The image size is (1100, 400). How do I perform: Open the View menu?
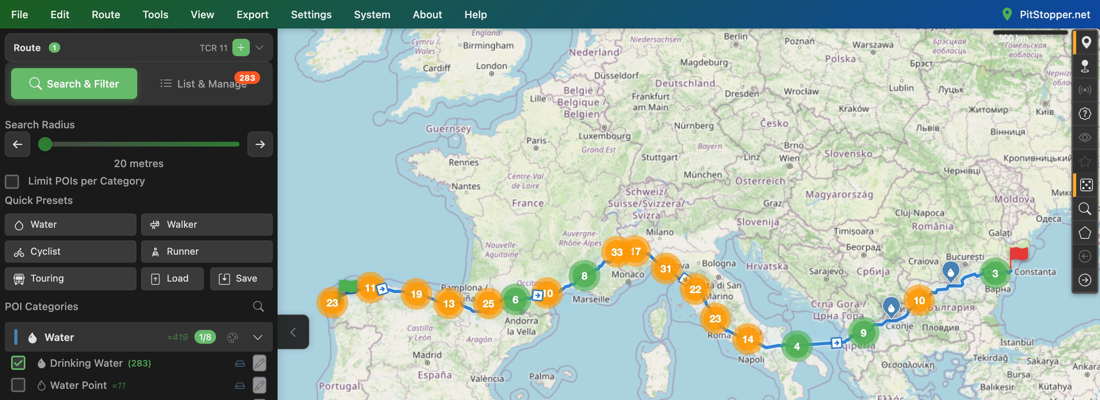202,15
